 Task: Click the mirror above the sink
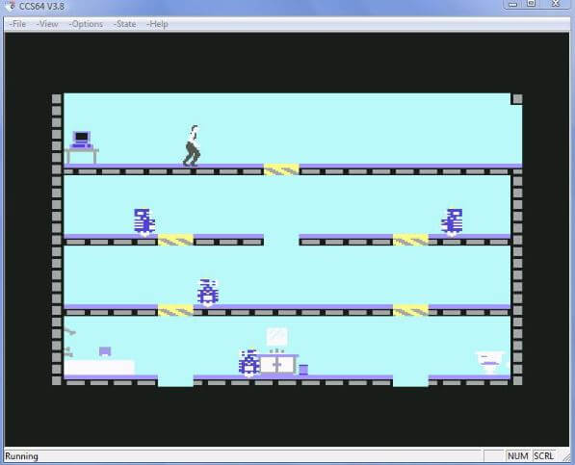pyautogui.click(x=276, y=337)
